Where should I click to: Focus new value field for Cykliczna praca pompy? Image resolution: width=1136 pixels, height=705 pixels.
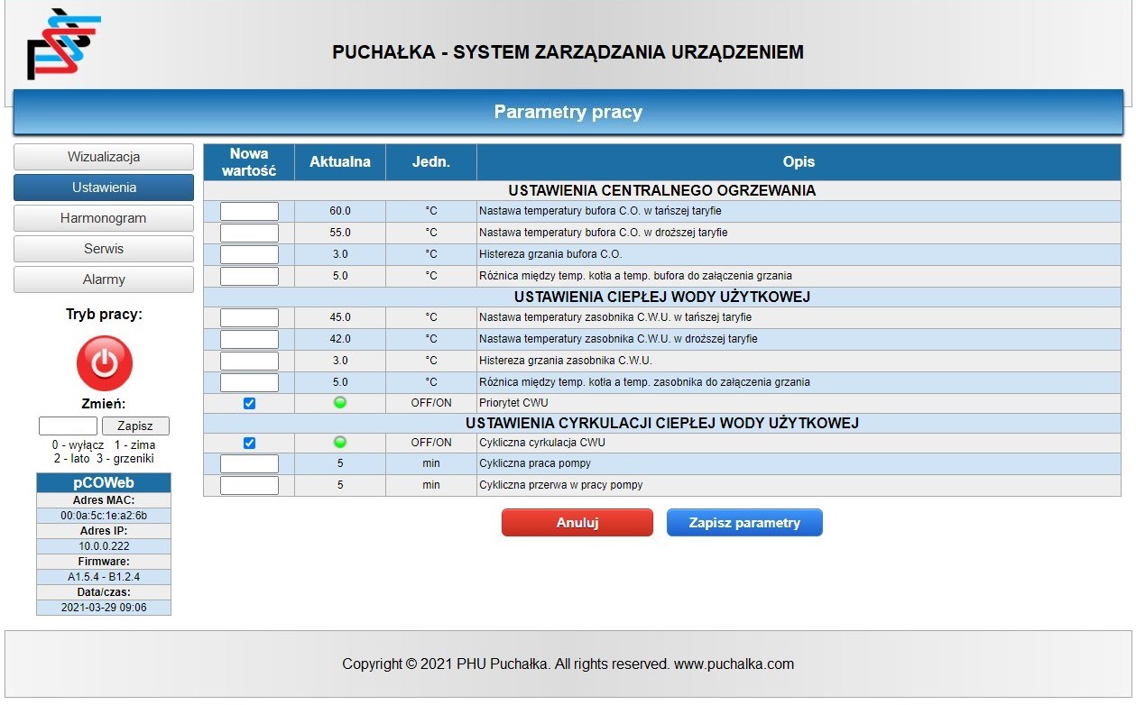point(250,463)
